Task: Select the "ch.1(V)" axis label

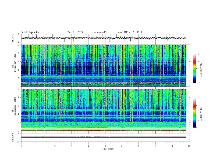Action: click(x=13, y=38)
